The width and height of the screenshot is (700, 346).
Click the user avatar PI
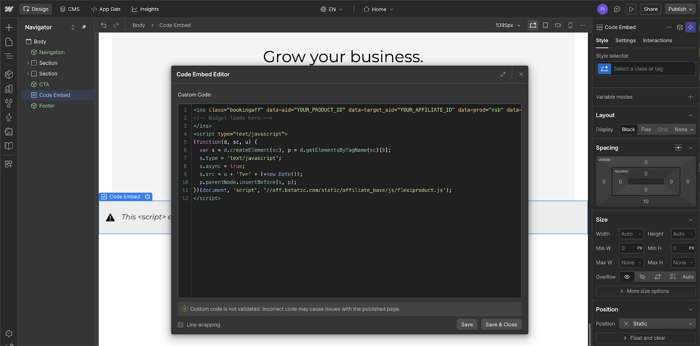click(x=602, y=9)
